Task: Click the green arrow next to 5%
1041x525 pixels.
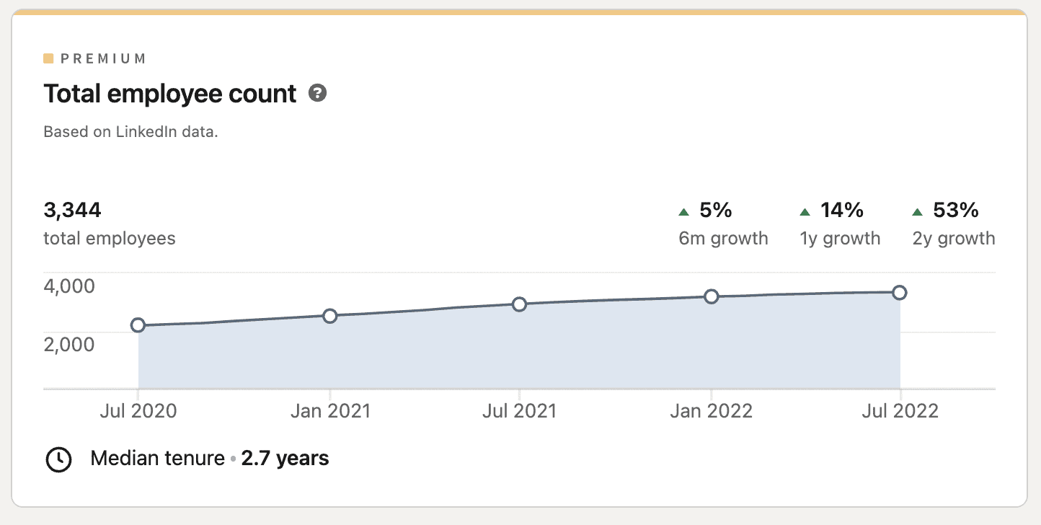Action: point(683,211)
